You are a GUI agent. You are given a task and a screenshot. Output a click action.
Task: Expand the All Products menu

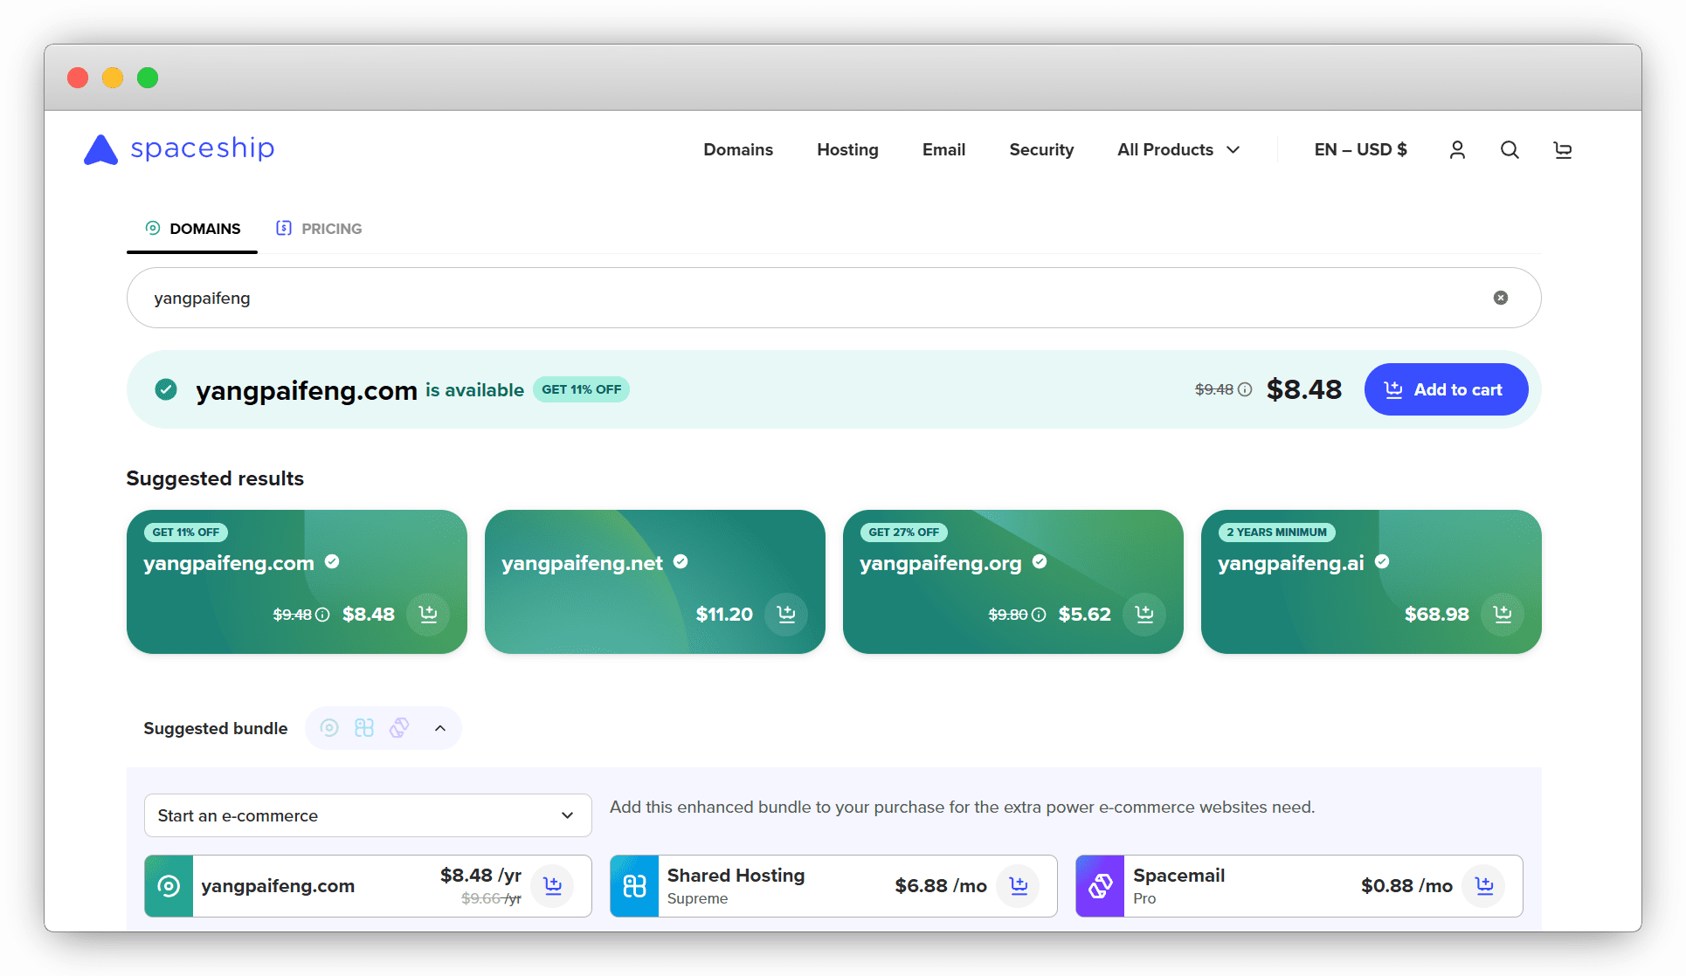[1178, 150]
